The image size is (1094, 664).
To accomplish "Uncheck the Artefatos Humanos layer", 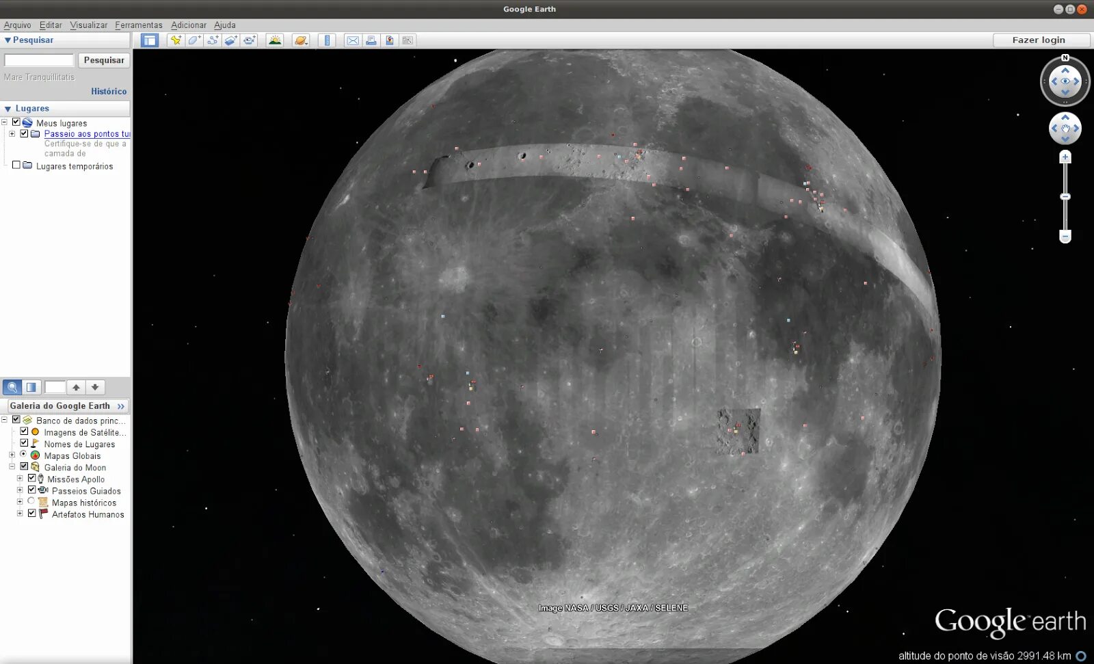I will tap(31, 513).
